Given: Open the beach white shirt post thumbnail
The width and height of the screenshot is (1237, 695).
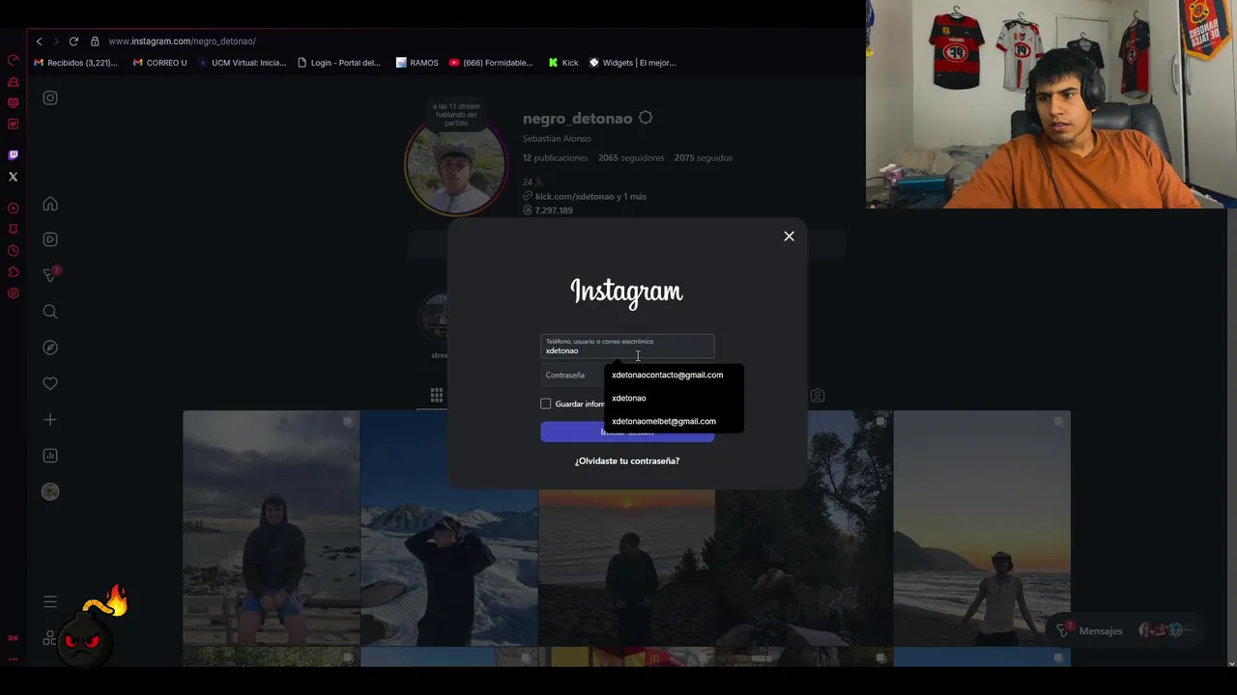Looking at the screenshot, I should click(x=982, y=528).
